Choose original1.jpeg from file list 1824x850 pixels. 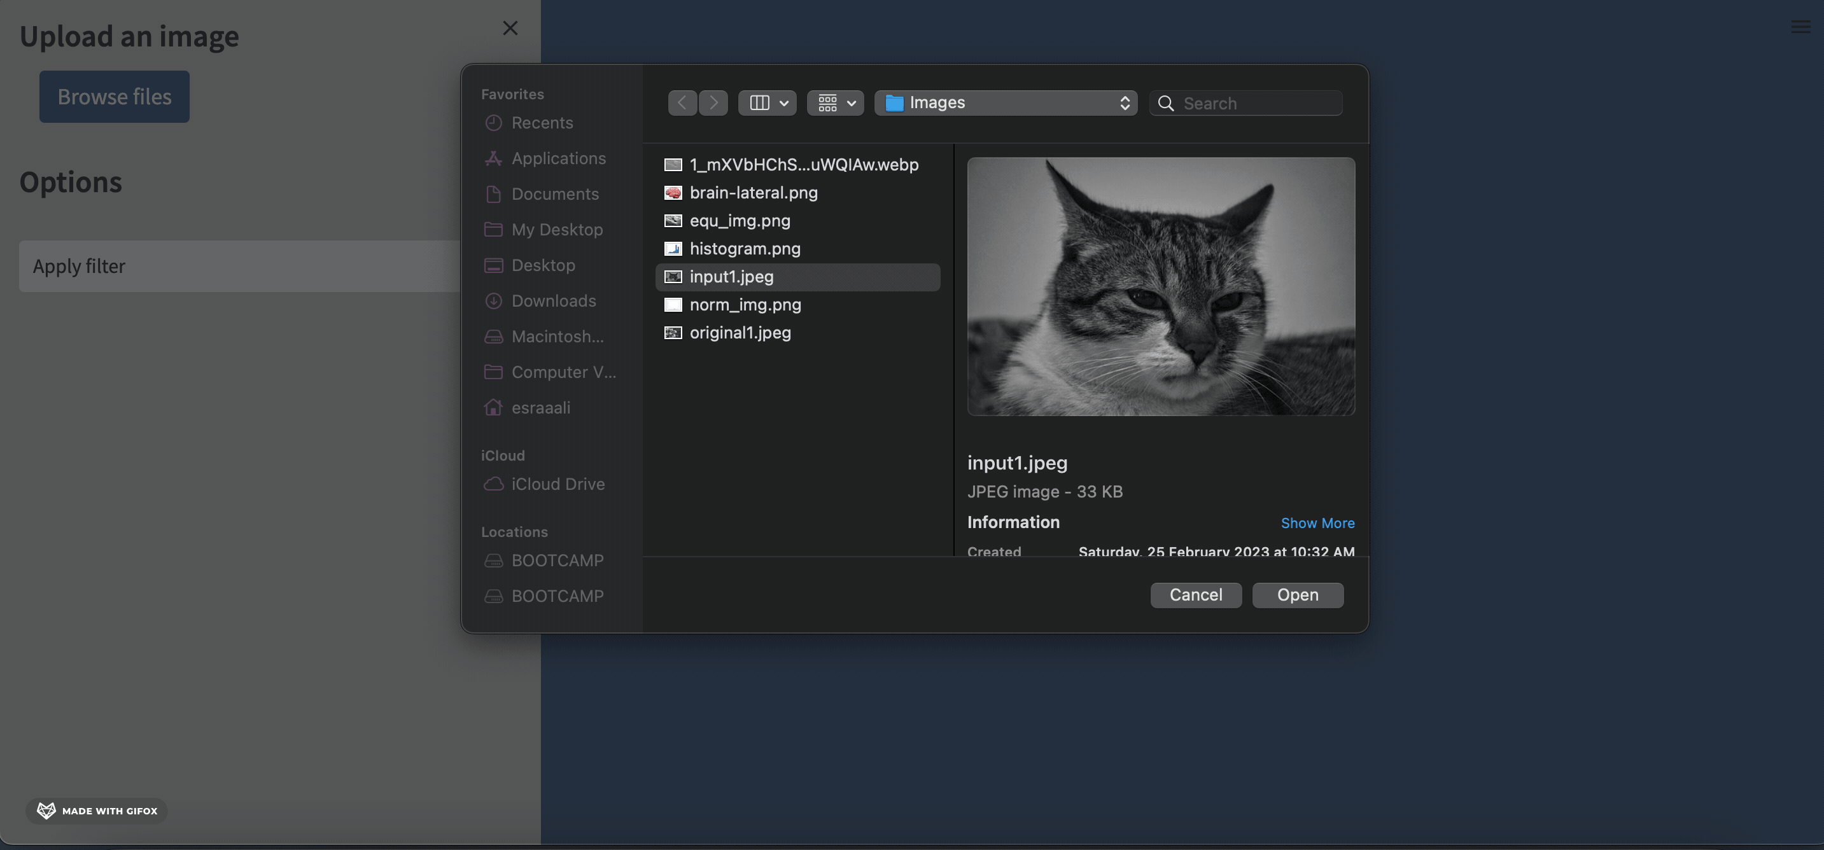(x=740, y=333)
